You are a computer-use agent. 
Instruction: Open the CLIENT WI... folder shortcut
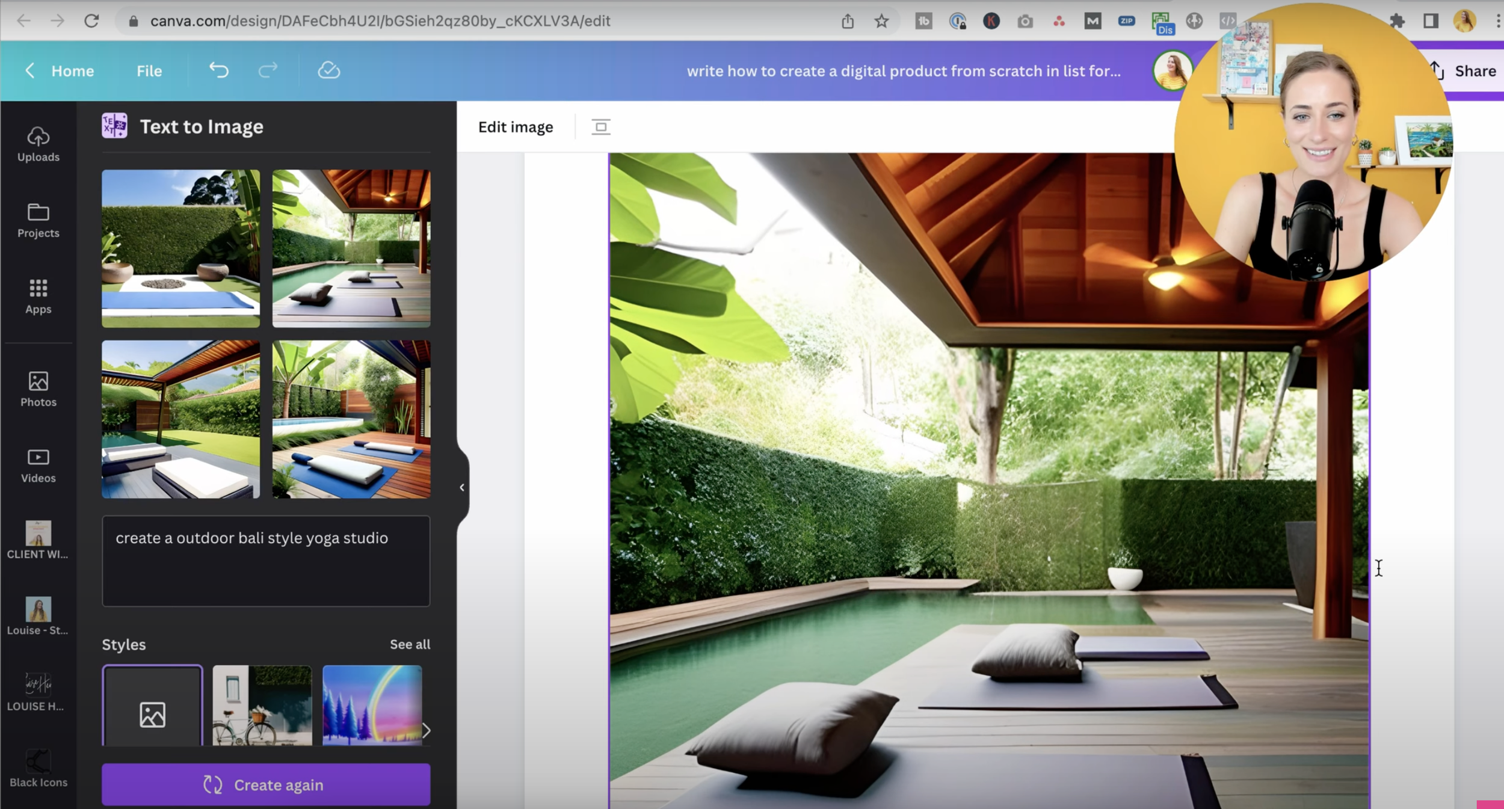click(39, 540)
